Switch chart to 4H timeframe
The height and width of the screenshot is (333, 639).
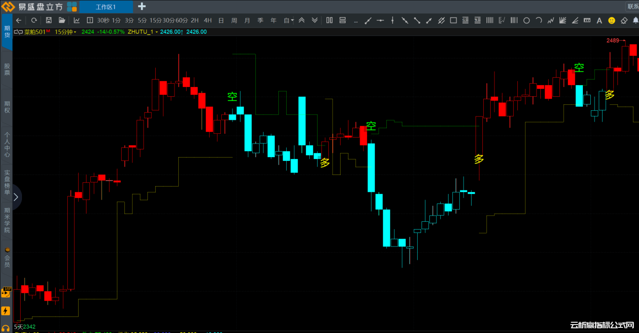pyautogui.click(x=208, y=20)
